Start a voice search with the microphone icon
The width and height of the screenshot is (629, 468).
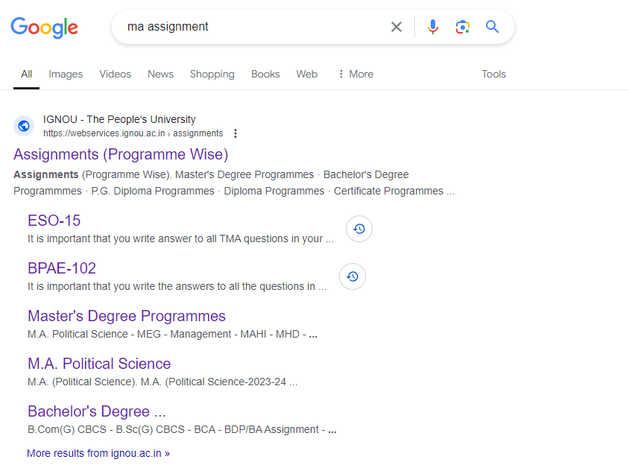click(x=433, y=26)
